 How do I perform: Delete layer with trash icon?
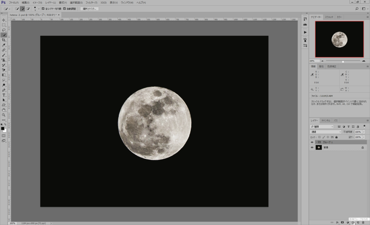(x=363, y=222)
